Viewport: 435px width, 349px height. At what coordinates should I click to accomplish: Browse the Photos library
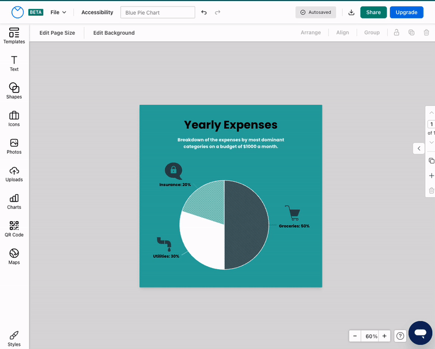tap(14, 146)
